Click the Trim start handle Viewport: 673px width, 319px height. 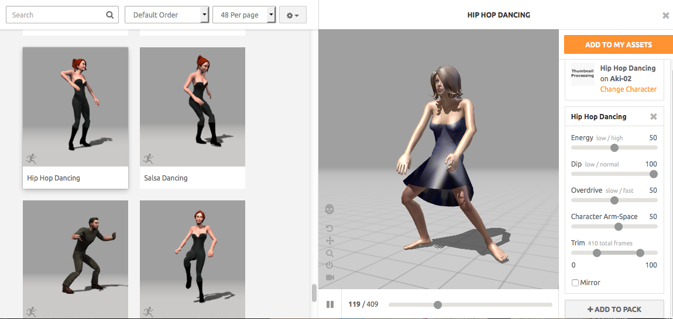(x=596, y=253)
